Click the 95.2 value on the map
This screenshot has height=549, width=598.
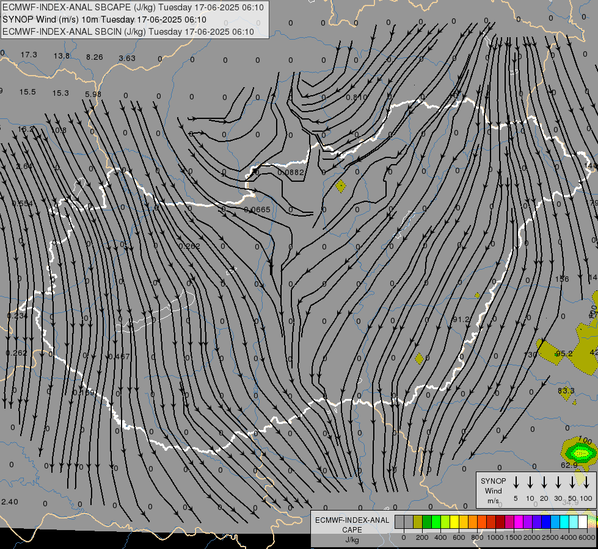pyautogui.click(x=564, y=354)
